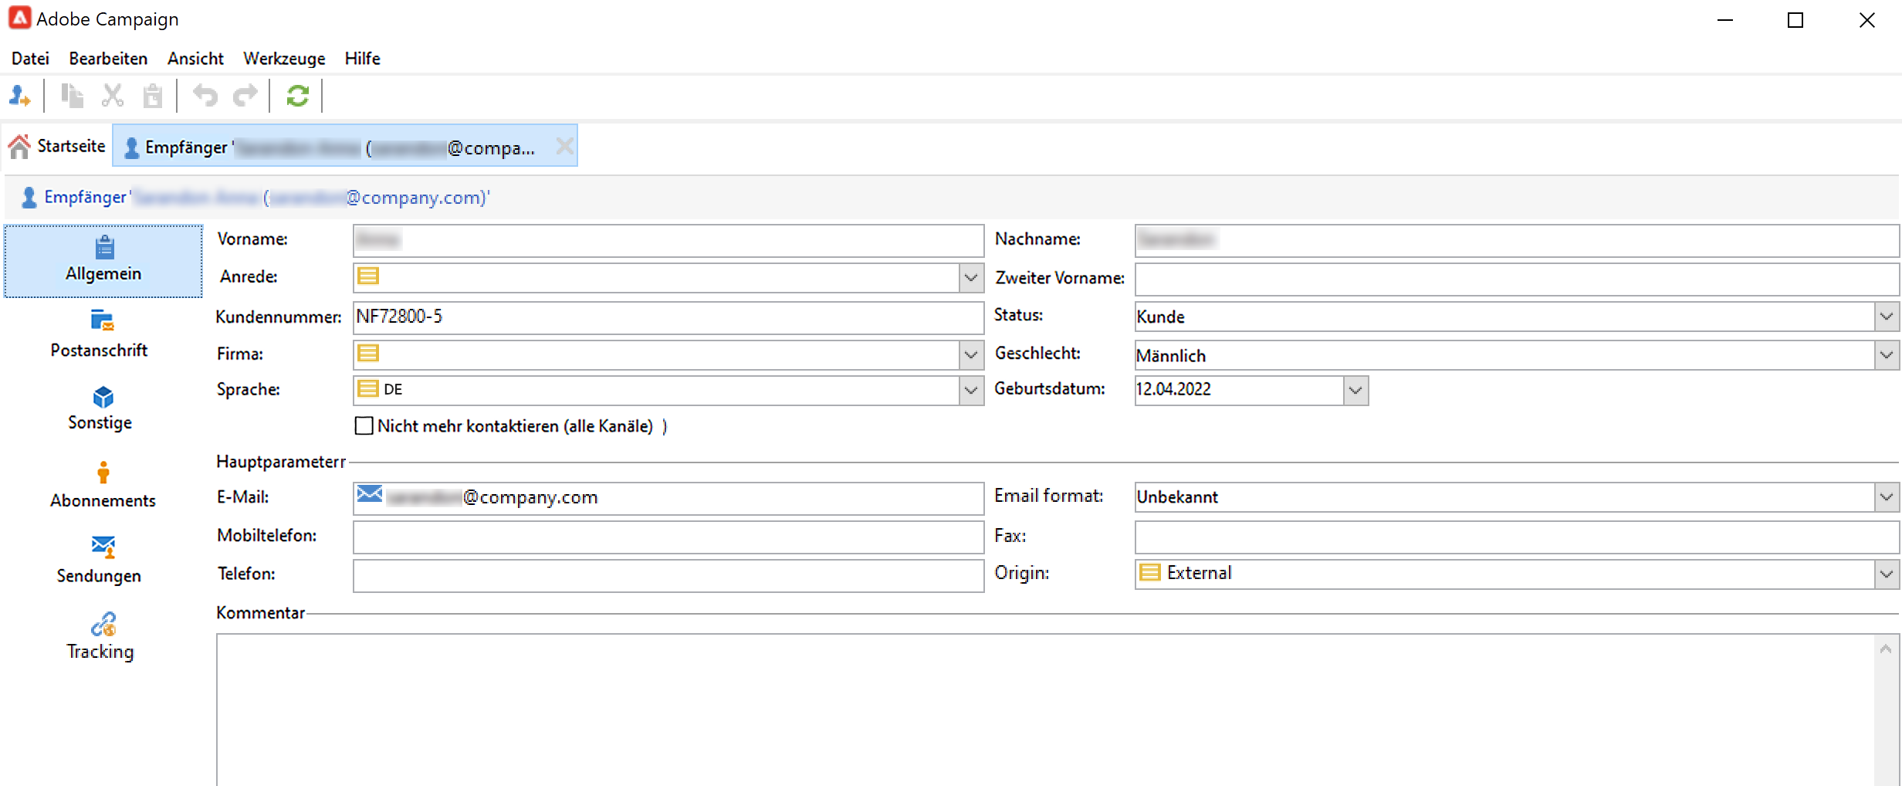
Task: Click inside the Kommentar text area
Action: pos(1045,710)
